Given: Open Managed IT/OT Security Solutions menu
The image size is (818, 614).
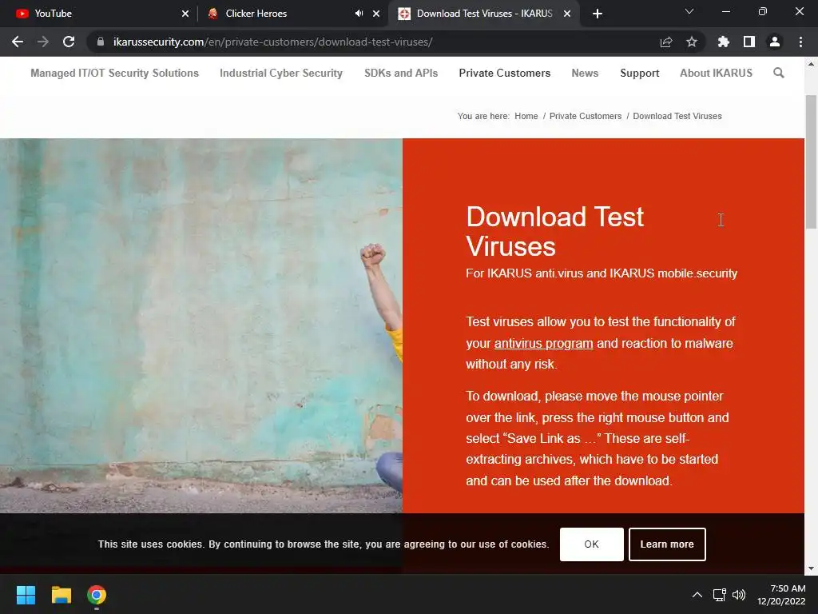Looking at the screenshot, I should (x=115, y=73).
